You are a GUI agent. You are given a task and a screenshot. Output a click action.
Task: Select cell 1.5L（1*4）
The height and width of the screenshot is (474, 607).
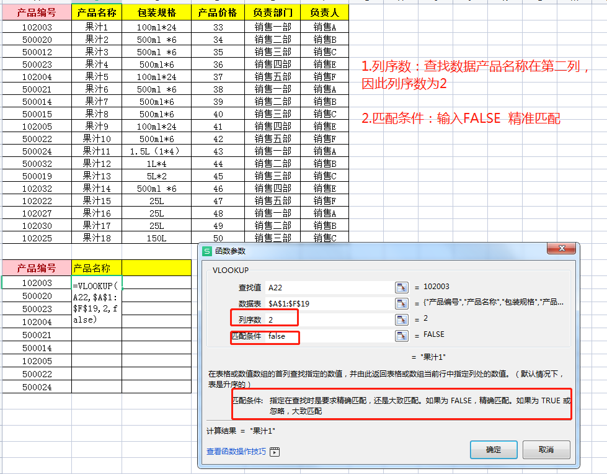(157, 151)
